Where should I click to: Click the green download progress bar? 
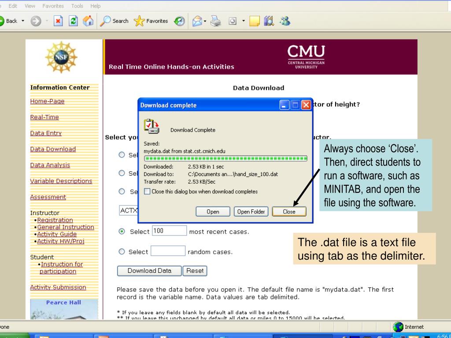(225, 158)
